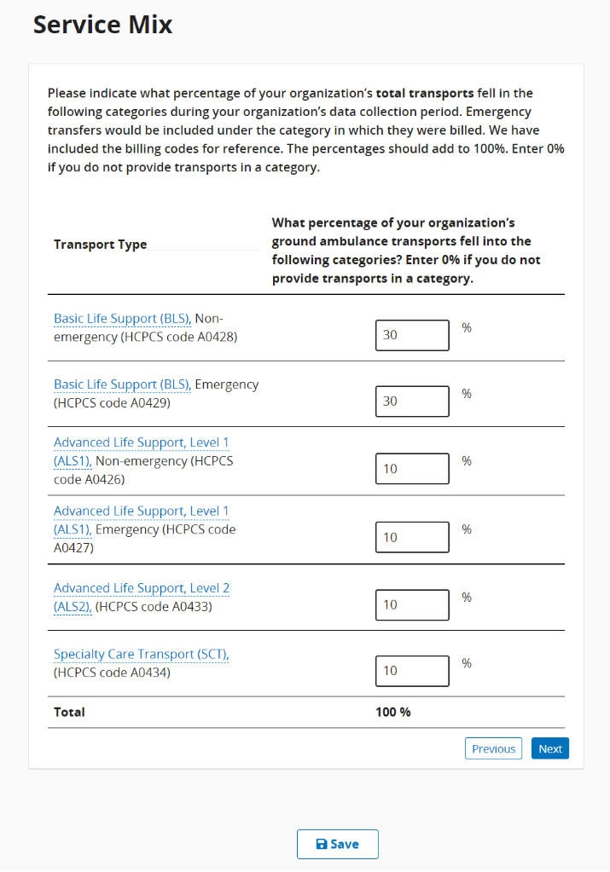610x872 pixels.
Task: Click the 100 % total value
Action: coord(392,712)
